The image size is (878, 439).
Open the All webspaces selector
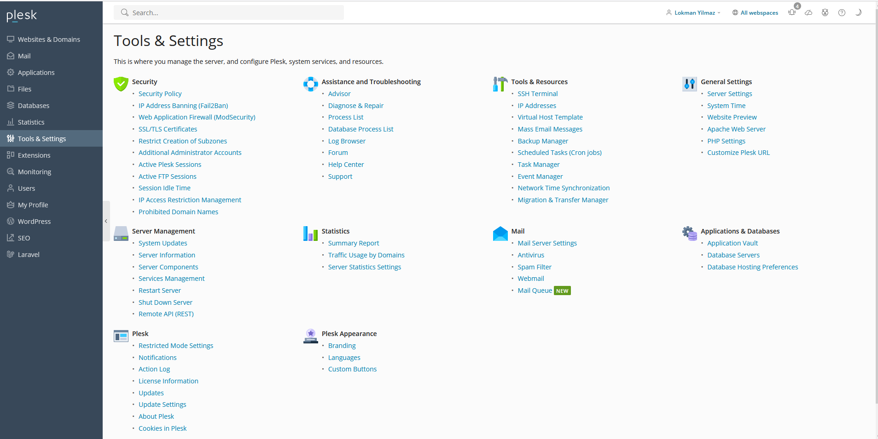755,13
